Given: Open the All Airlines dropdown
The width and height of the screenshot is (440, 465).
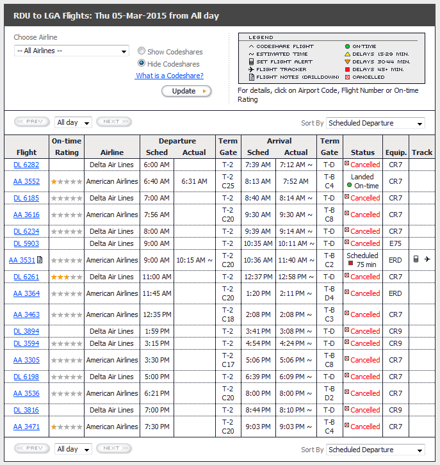Looking at the screenshot, I should 72,51.
